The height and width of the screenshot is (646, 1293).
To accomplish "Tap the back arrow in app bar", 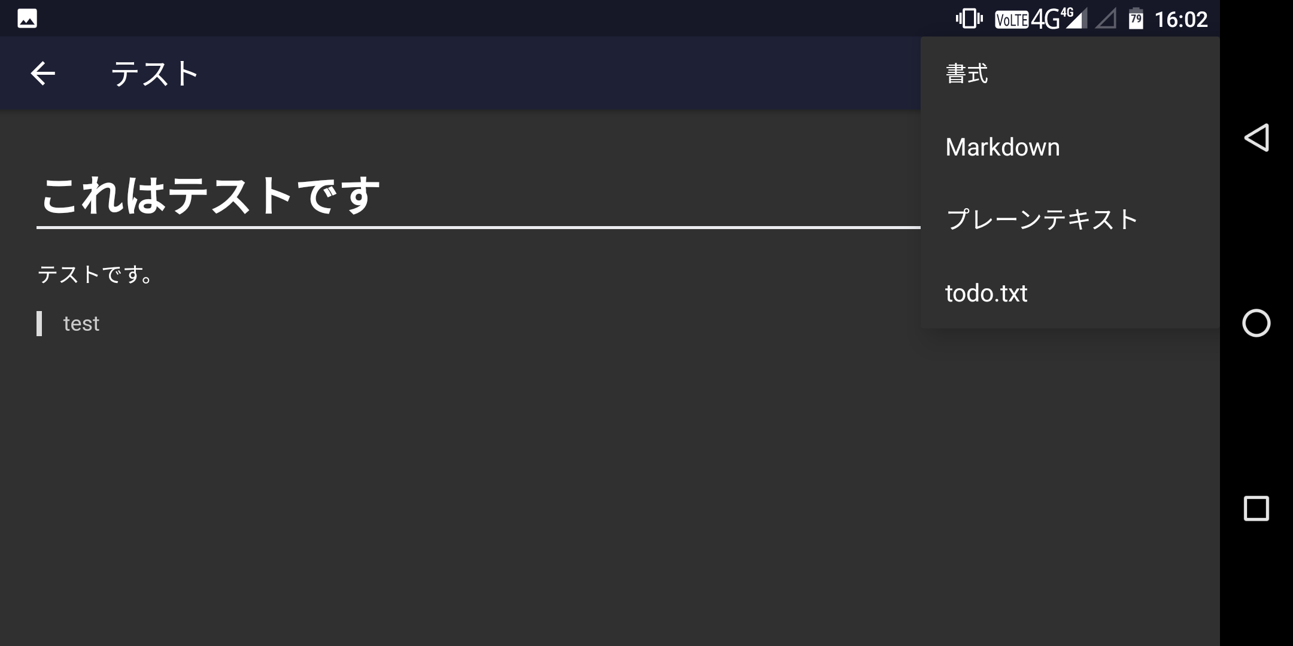I will click(43, 74).
